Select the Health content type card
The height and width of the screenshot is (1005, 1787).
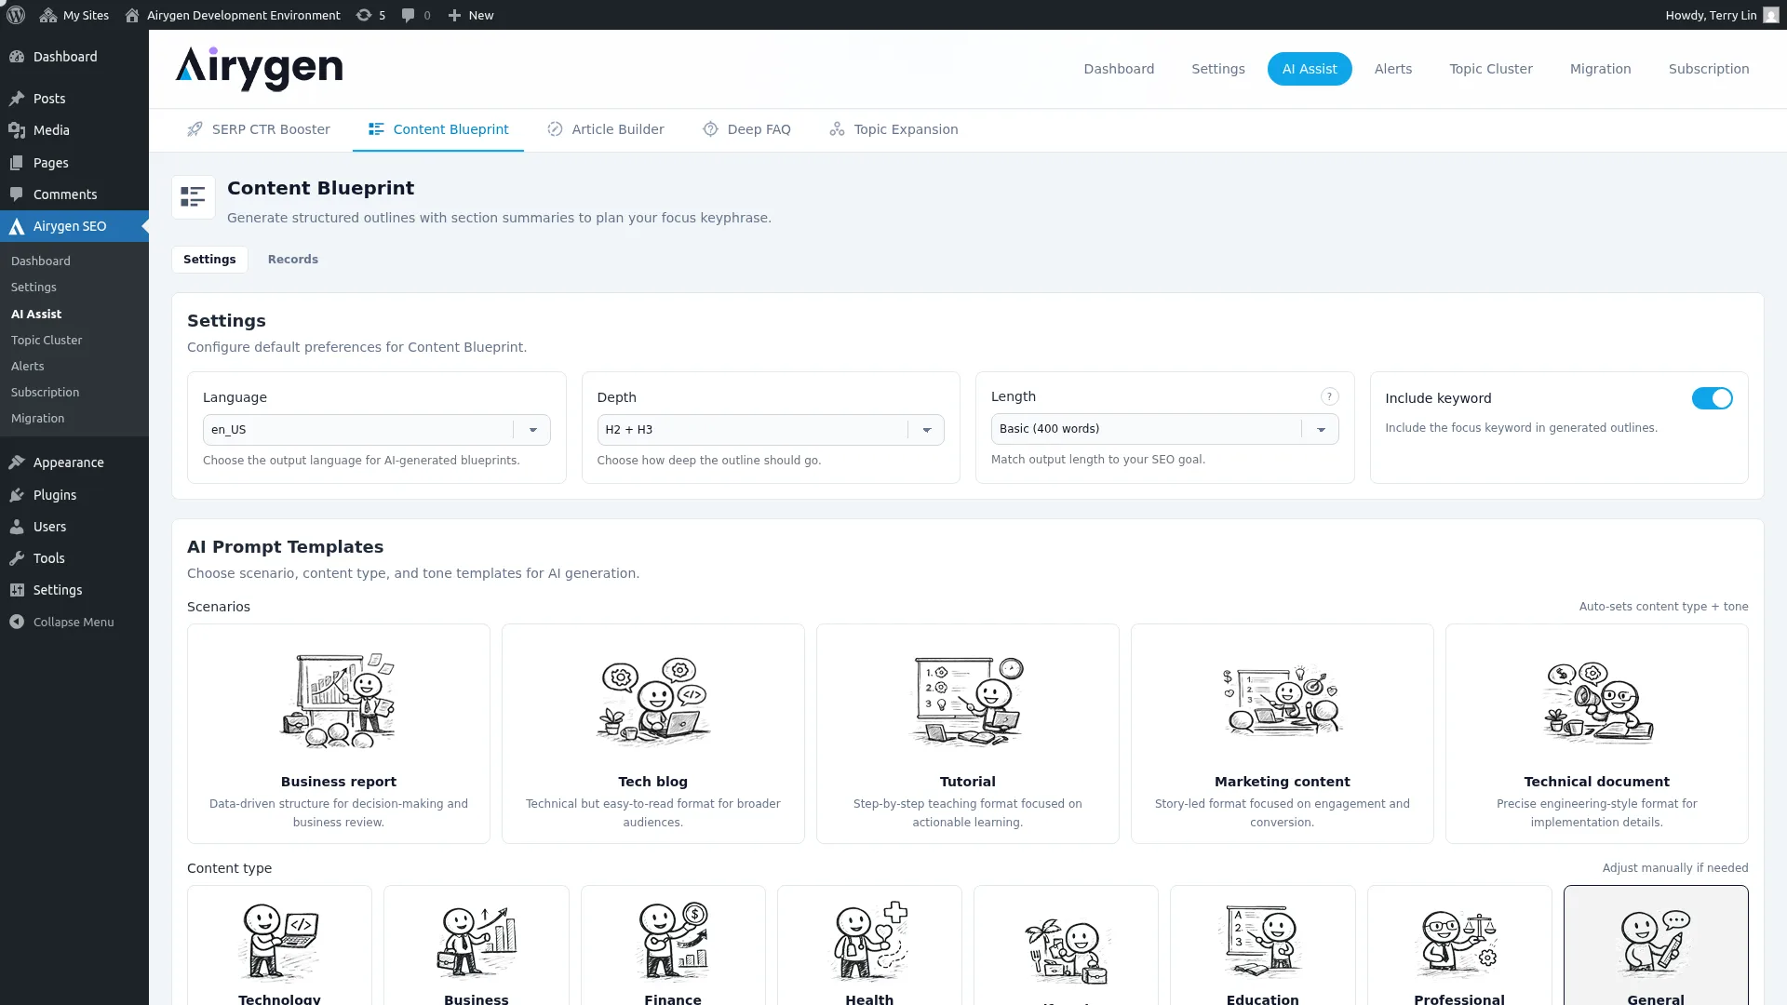(x=869, y=945)
